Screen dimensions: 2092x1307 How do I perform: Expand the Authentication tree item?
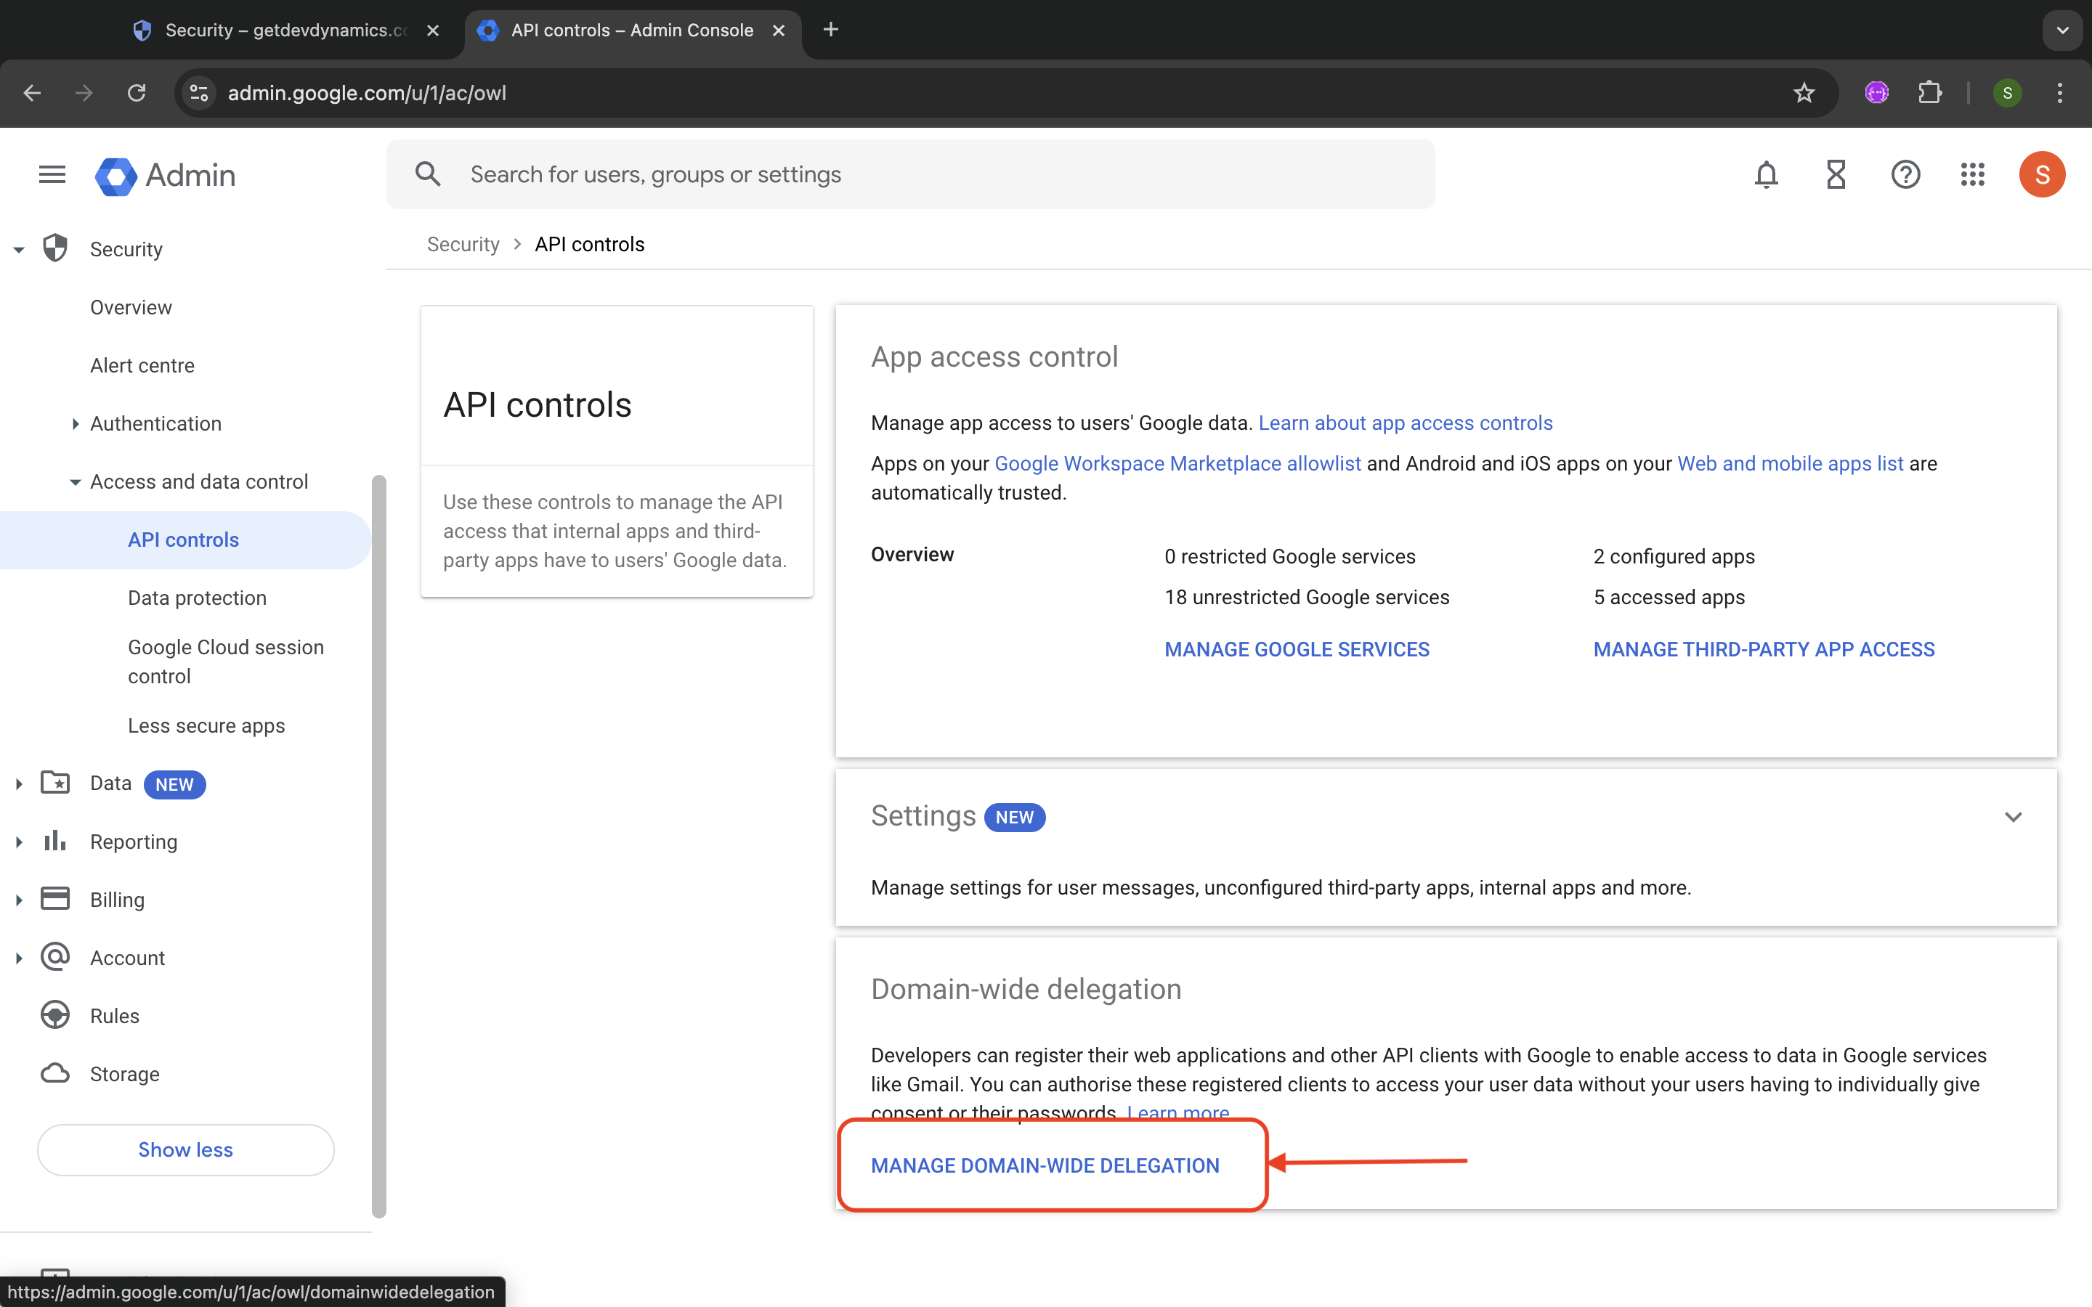[x=76, y=423]
